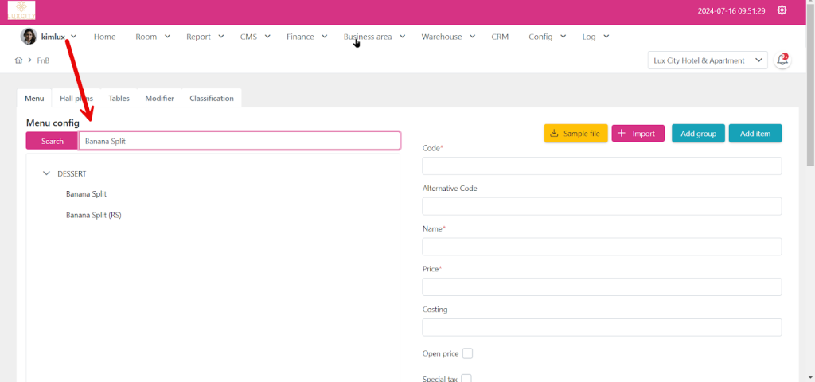815x382 pixels.
Task: Open the Classification tab
Action: coord(212,99)
